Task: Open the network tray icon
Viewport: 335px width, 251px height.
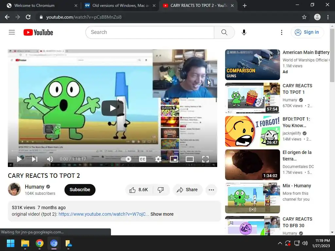Action: pyautogui.click(x=297, y=243)
